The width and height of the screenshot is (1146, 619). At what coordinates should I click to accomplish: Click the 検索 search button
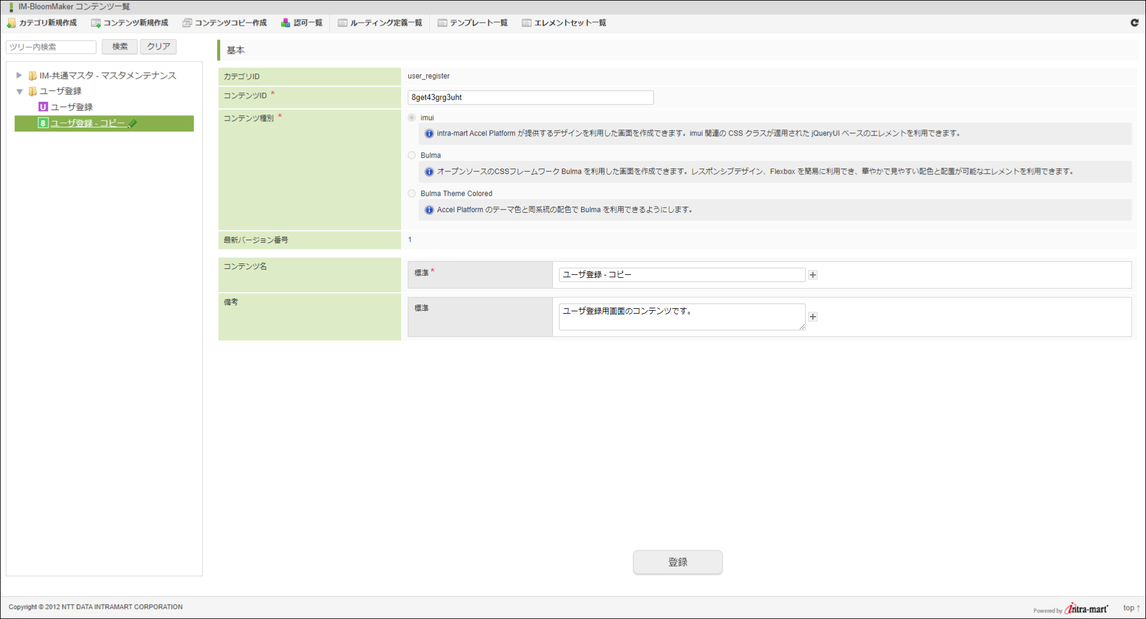point(120,47)
